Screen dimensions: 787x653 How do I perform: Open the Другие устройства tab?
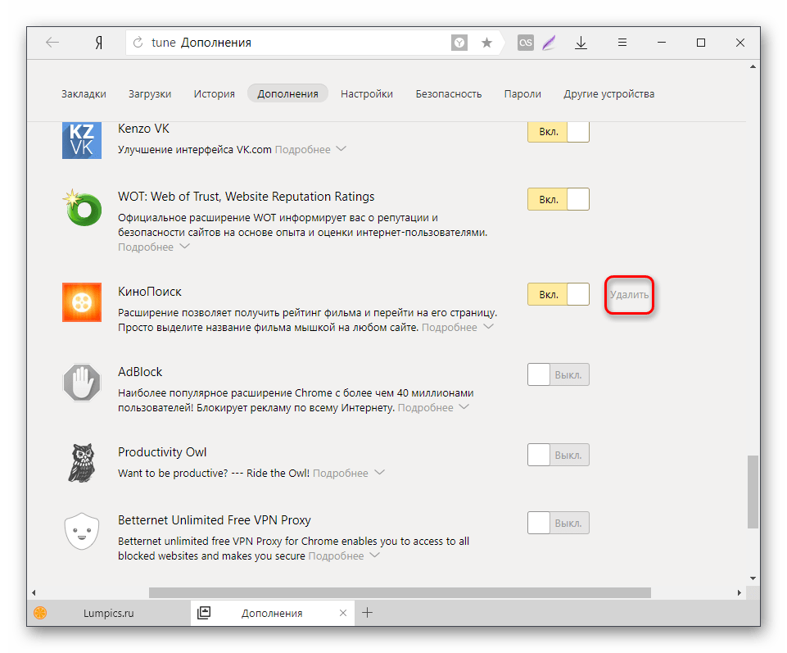tap(608, 94)
